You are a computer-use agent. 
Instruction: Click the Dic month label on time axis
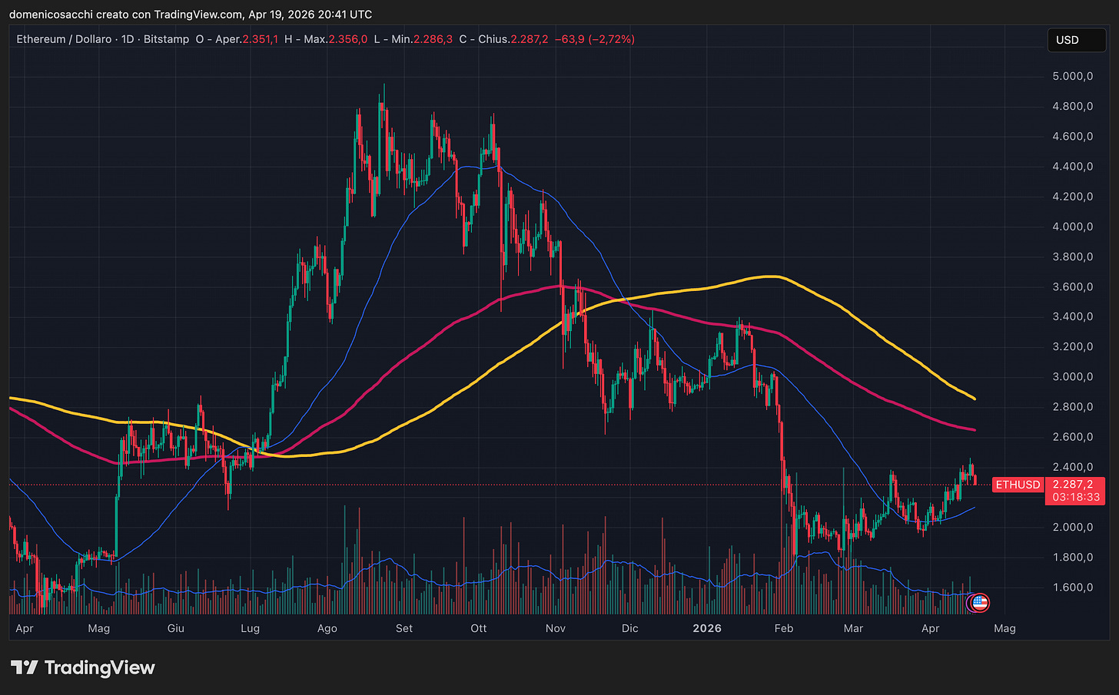629,628
